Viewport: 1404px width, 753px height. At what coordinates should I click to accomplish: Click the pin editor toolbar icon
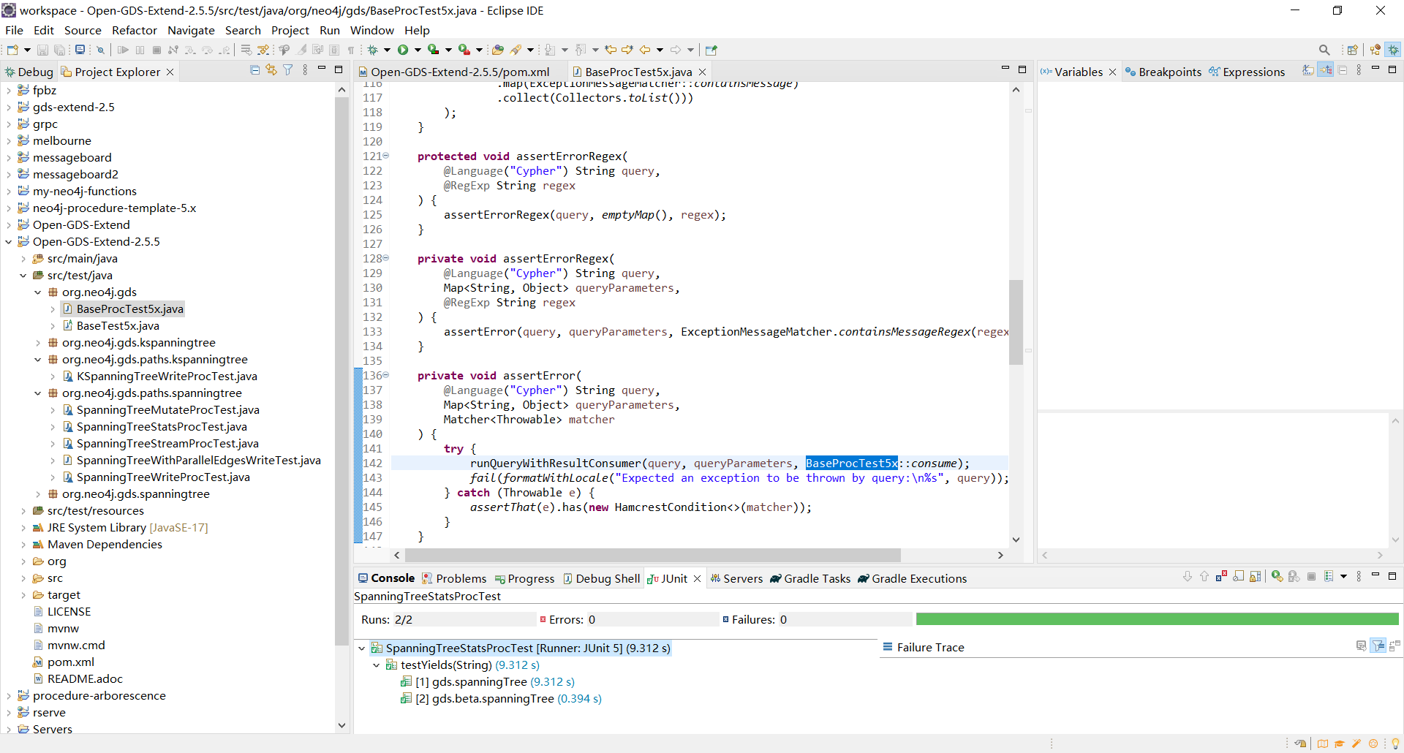[711, 50]
